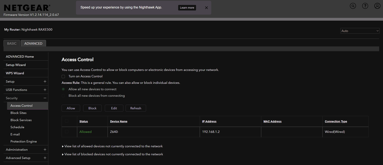The width and height of the screenshot is (383, 165).
Task: Collapse the Security section minus icon
Action: pos(45,98)
